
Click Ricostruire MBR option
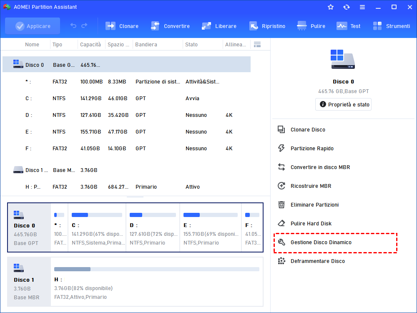click(311, 186)
